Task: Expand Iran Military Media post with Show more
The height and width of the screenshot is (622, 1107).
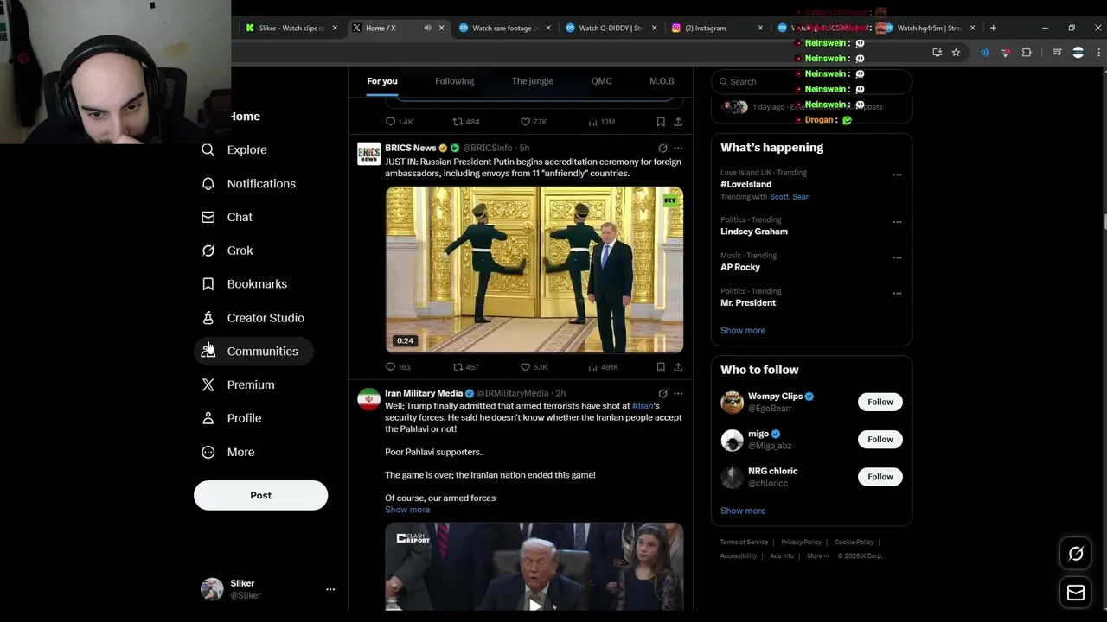Action: (407, 510)
